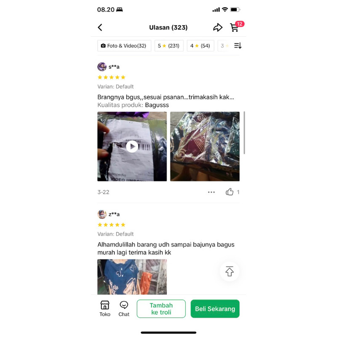
Task: Open the Toko store icon
Action: click(105, 309)
